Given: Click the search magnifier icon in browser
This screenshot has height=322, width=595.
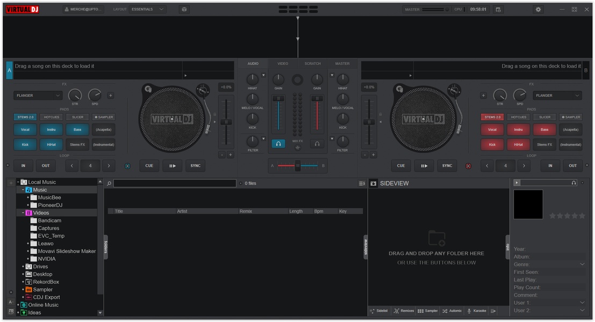Looking at the screenshot, I should (x=109, y=184).
